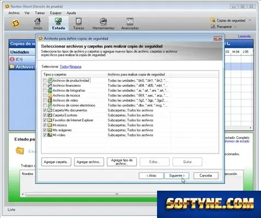This screenshot has height=218, width=261.
Task: Click the Mi vídeo folder icon
Action: 50,135
